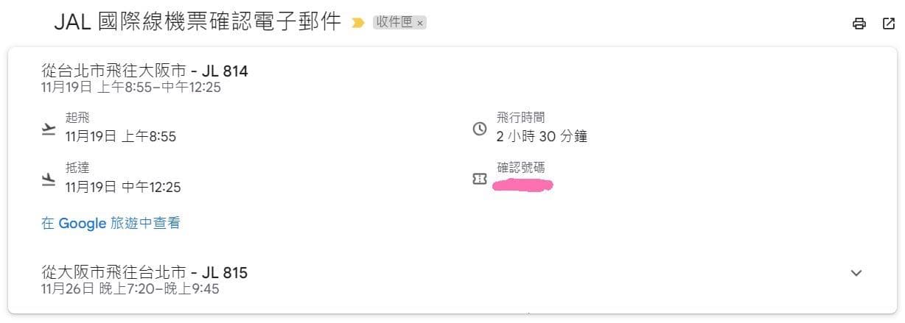The width and height of the screenshot is (905, 323).
Task: Click the 收件匣 label chip
Action: pyautogui.click(x=399, y=22)
